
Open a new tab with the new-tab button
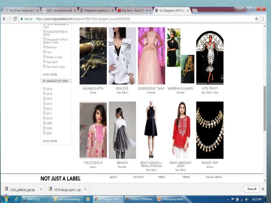(x=195, y=11)
